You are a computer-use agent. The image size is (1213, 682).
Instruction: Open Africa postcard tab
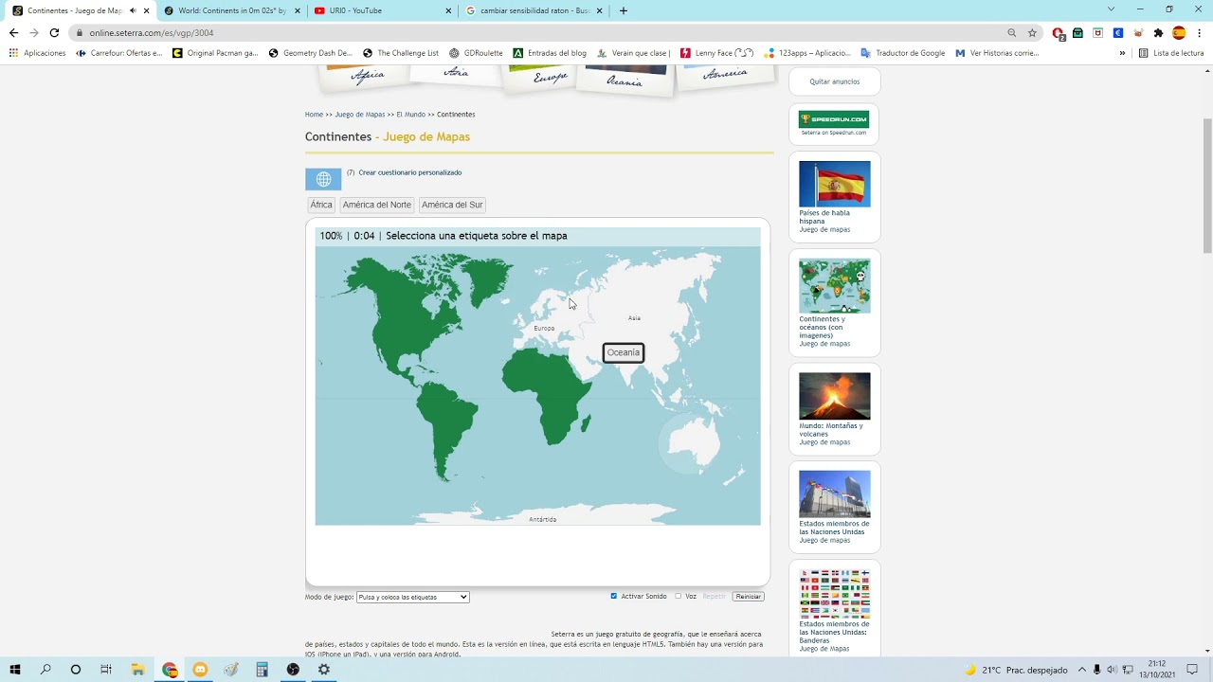(368, 77)
